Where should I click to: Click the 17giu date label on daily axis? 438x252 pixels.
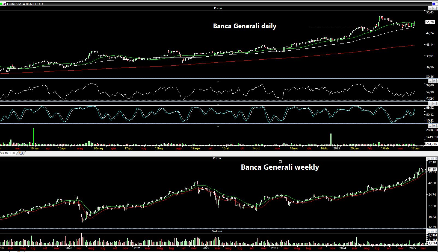coord(129,148)
